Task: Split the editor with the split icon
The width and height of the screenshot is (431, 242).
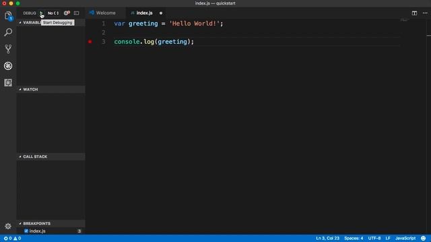Action: pos(414,13)
